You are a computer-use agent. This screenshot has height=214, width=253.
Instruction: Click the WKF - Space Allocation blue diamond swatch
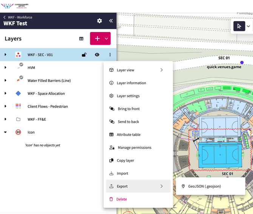pyautogui.click(x=18, y=94)
